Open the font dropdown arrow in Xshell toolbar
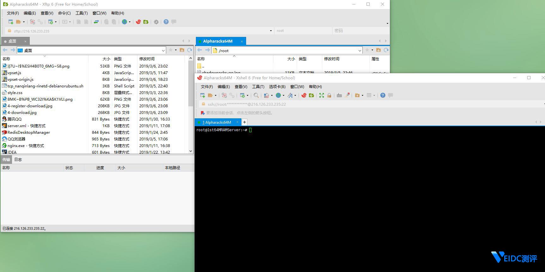This screenshot has width=545, height=272. pos(295,95)
